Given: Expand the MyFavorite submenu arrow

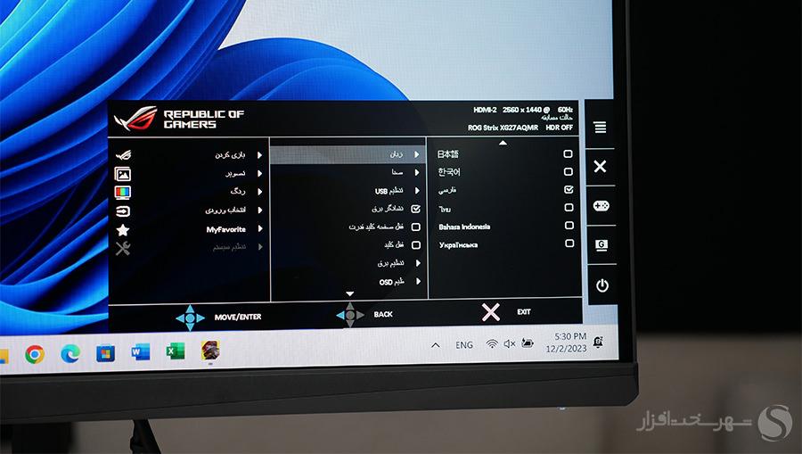Looking at the screenshot, I should point(259,229).
